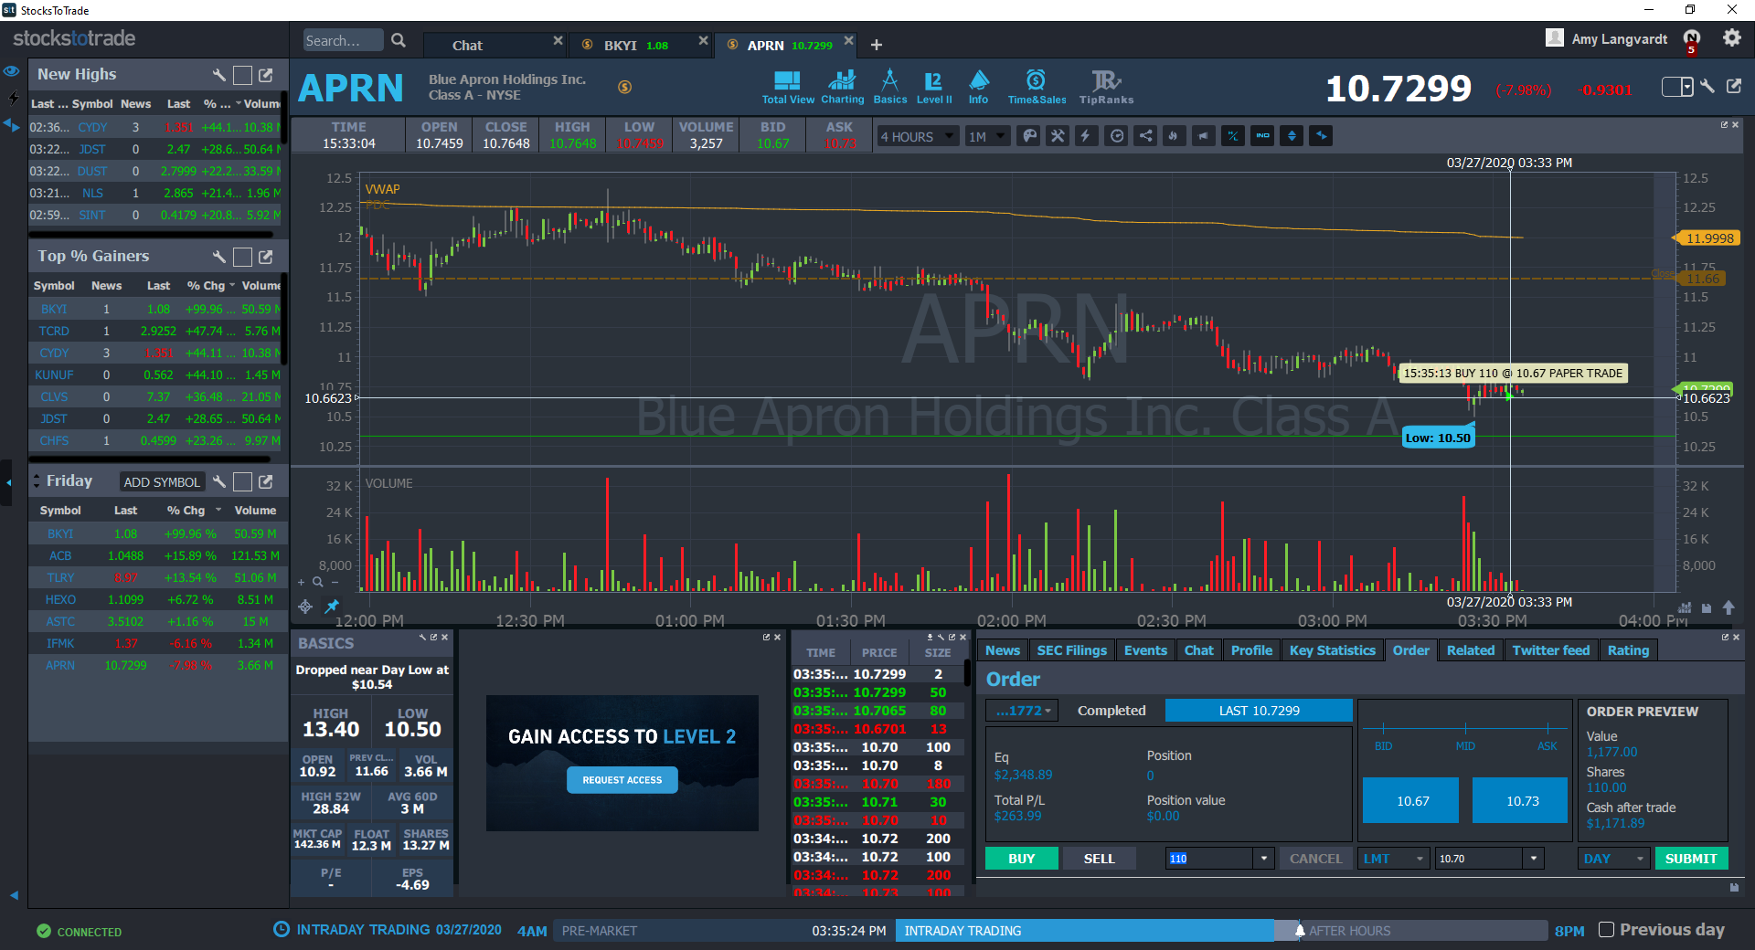Open the DAY time-in-force dropdown

[x=1613, y=859]
